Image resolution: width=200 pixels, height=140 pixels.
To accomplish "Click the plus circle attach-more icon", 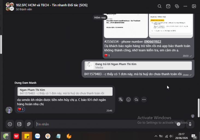I will 10,124.
